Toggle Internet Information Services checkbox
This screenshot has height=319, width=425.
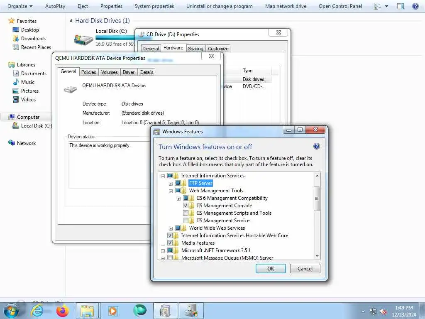click(x=170, y=176)
